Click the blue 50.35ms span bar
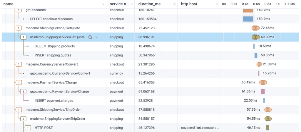The height and width of the screenshot is (132, 301). click(x=256, y=55)
